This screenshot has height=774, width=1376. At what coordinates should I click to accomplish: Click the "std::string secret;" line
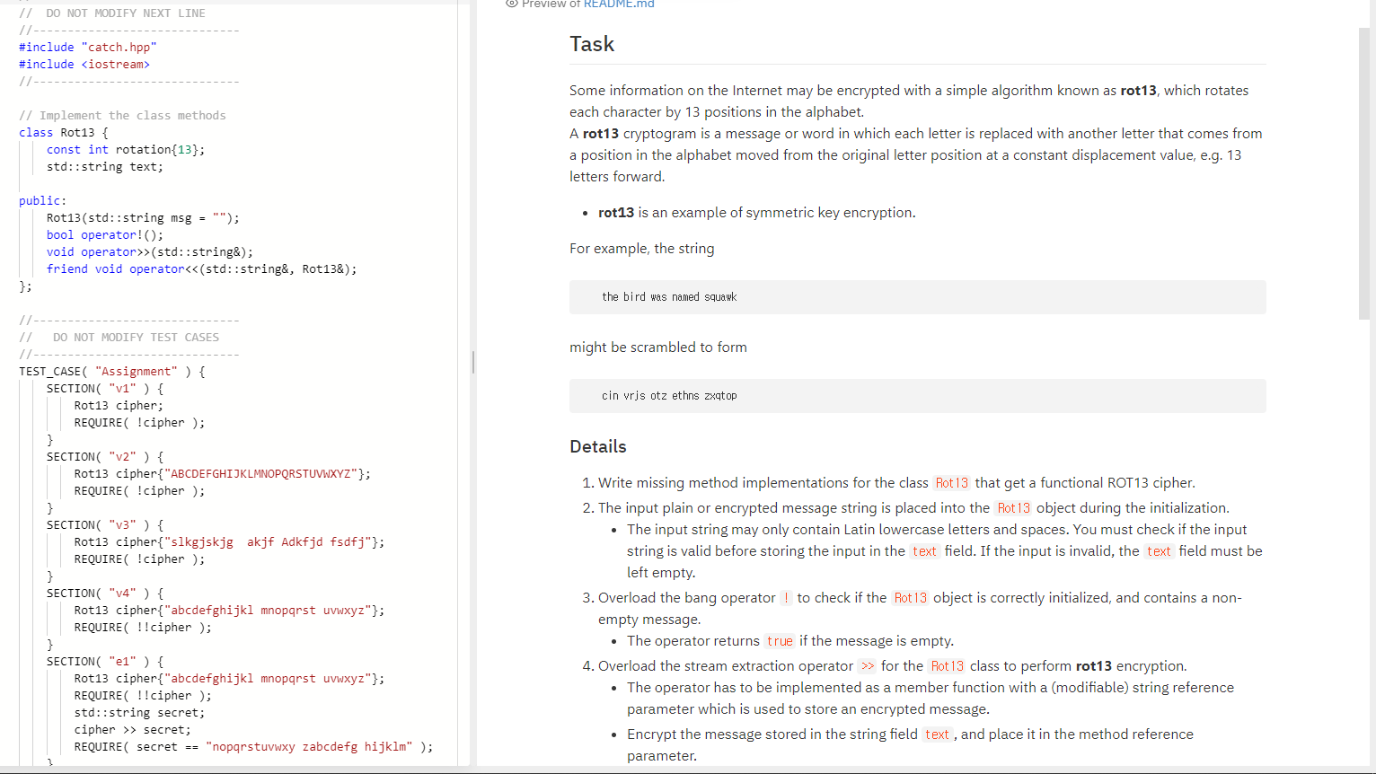click(x=139, y=713)
